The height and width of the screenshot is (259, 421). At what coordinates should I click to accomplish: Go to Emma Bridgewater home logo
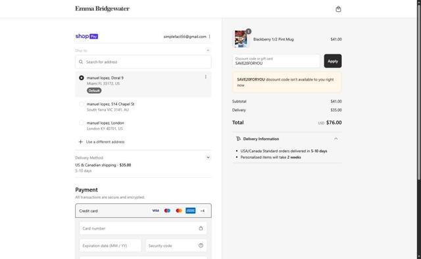103,9
